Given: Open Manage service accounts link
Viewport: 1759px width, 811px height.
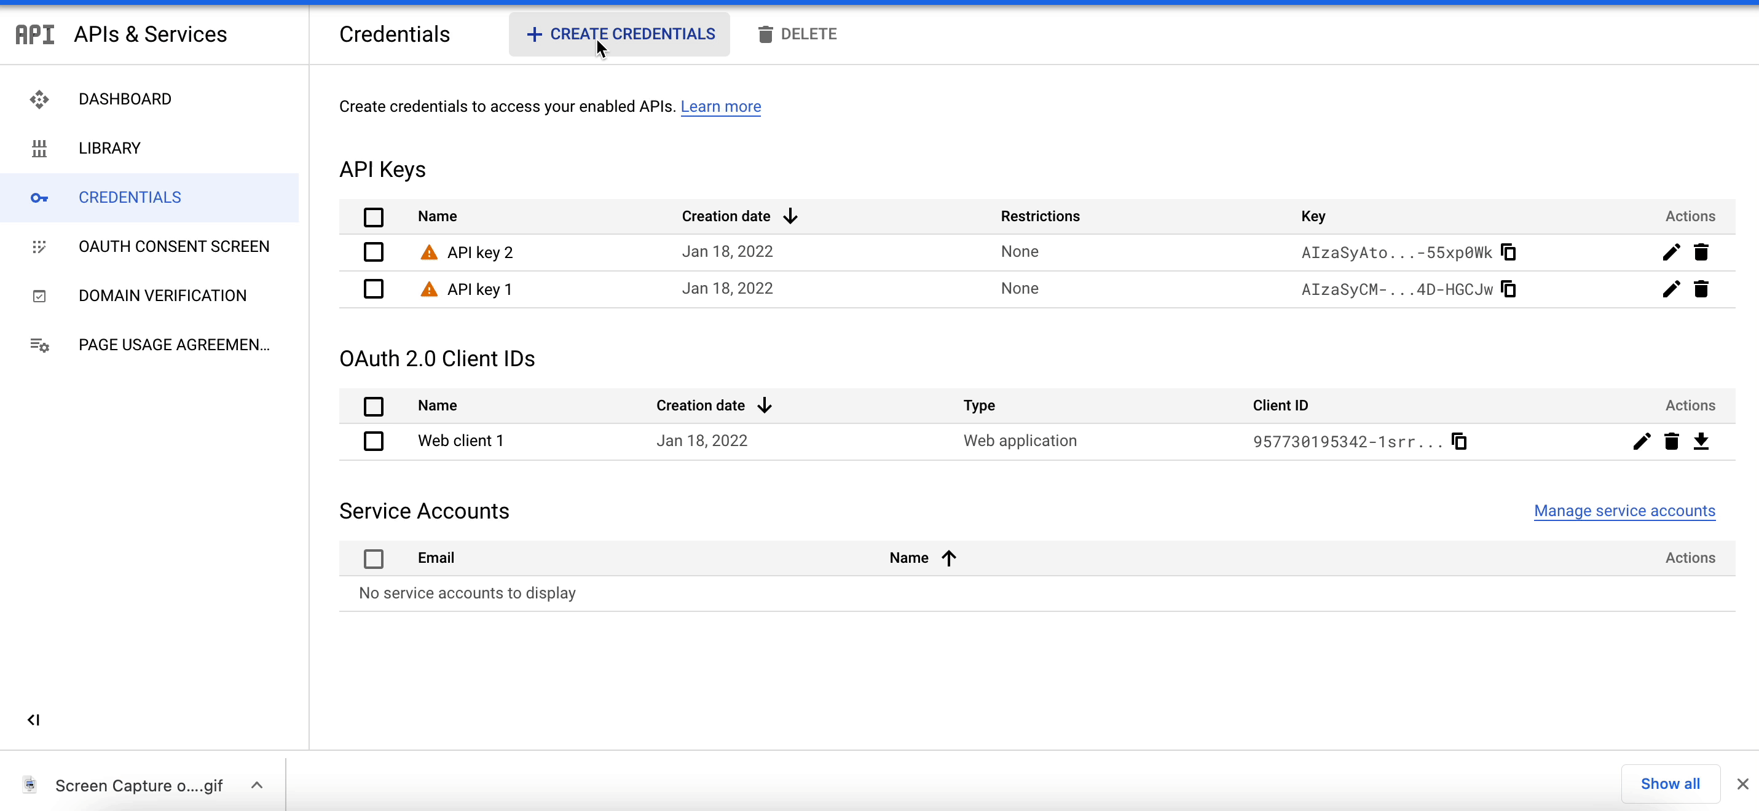Looking at the screenshot, I should [1624, 511].
